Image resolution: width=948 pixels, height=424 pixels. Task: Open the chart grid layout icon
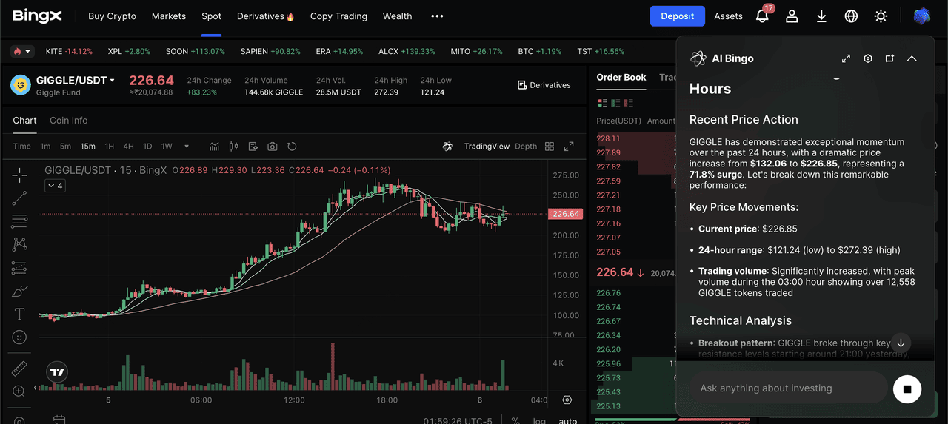[550, 147]
